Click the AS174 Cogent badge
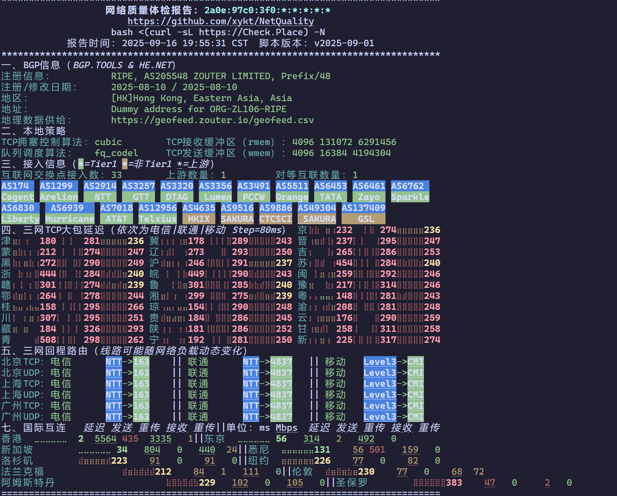 pyautogui.click(x=17, y=191)
